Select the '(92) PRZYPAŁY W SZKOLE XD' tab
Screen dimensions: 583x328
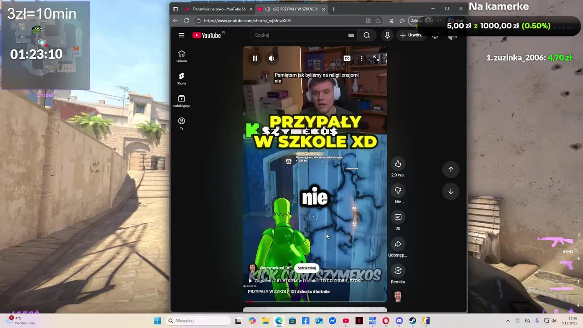point(290,9)
